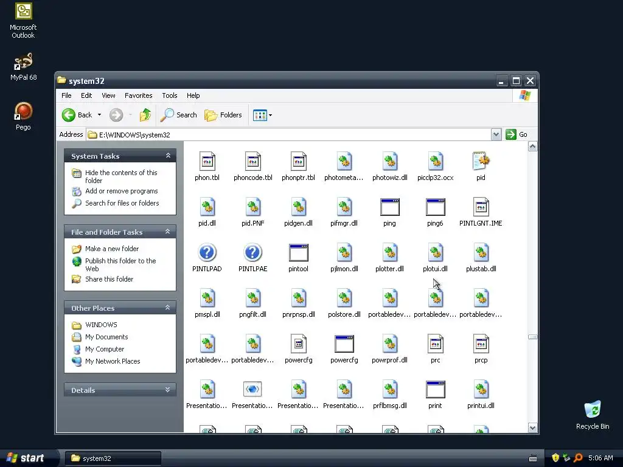Open the Windows Start menu
Screen dimensions: 623x467
pos(26,458)
